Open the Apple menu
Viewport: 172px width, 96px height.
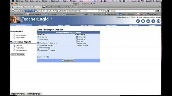click(x=13, y=1)
